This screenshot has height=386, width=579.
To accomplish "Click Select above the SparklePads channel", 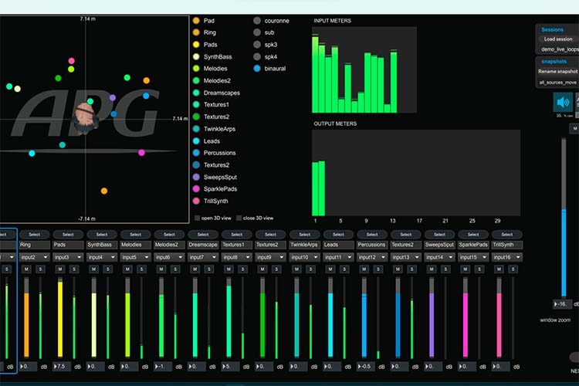I will coord(473,235).
